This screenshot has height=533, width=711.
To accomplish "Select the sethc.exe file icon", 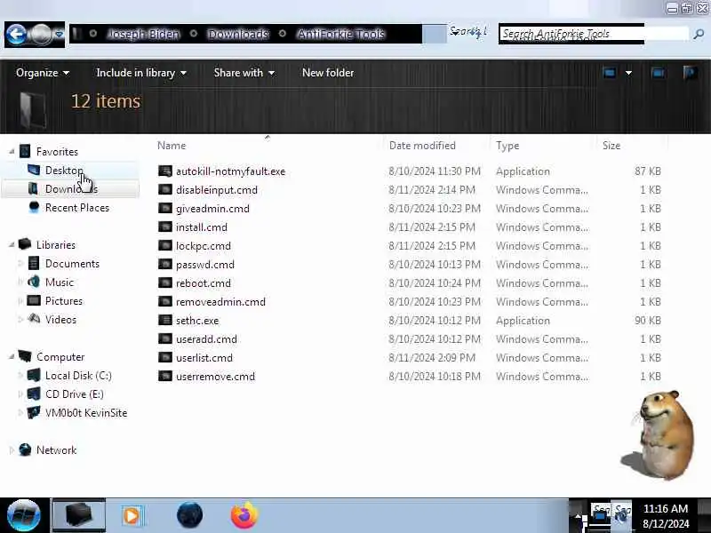I will click(165, 320).
